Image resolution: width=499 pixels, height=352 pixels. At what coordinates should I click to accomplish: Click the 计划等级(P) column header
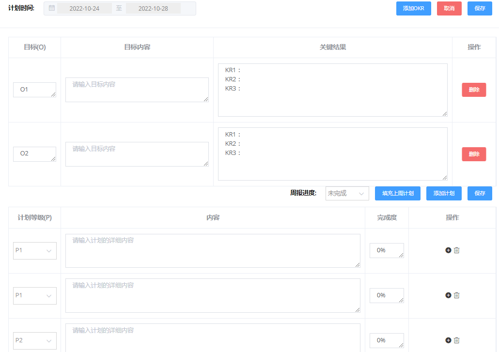[x=35, y=218]
